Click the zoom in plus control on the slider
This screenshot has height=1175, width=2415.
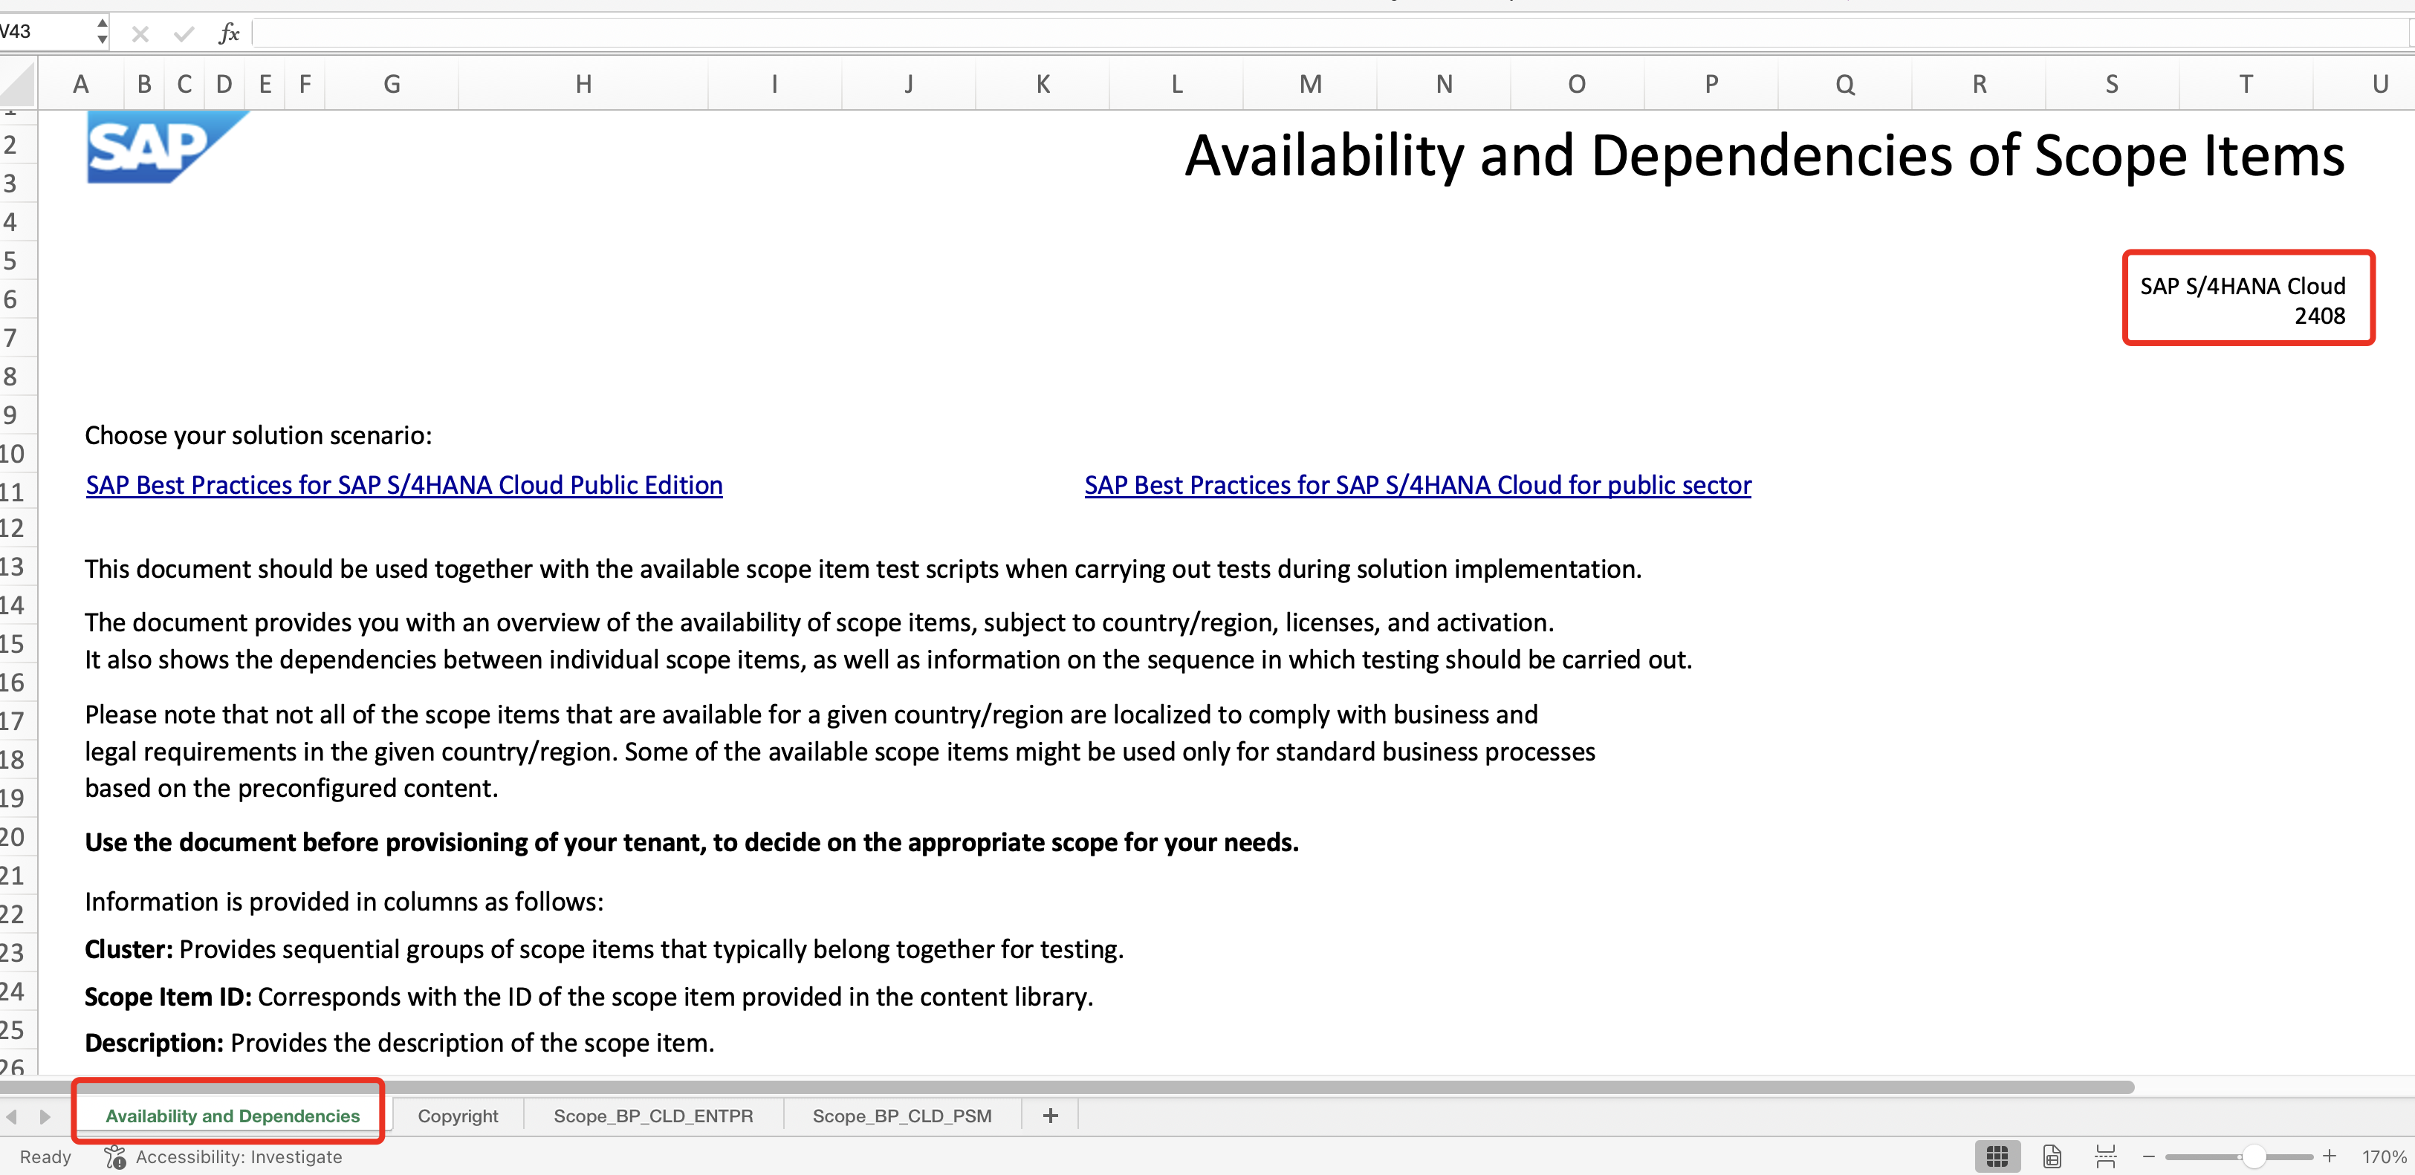[2330, 1156]
